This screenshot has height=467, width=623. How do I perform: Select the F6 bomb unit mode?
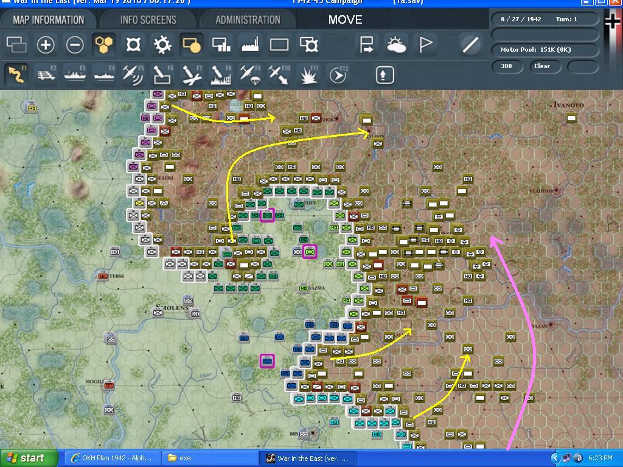[163, 75]
